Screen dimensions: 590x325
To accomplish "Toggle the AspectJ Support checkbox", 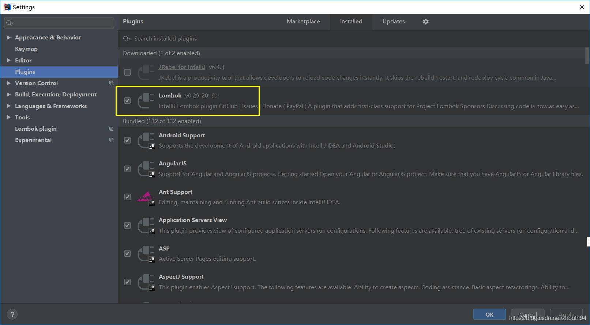I will pos(127,282).
